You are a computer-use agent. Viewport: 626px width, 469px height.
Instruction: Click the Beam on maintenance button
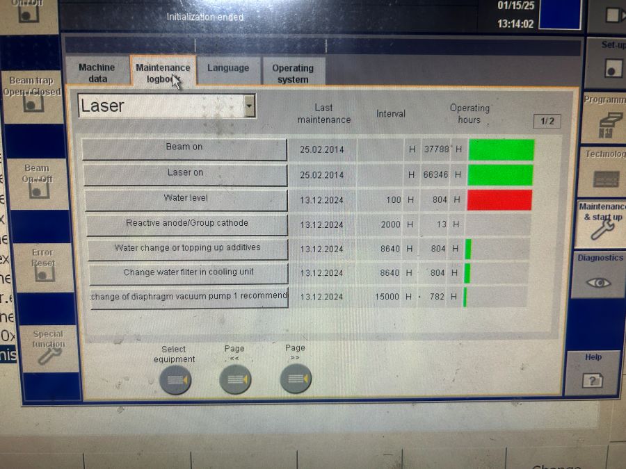point(184,149)
